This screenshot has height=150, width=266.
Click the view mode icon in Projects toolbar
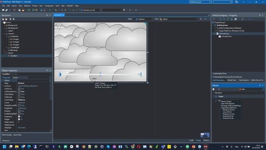point(236,19)
